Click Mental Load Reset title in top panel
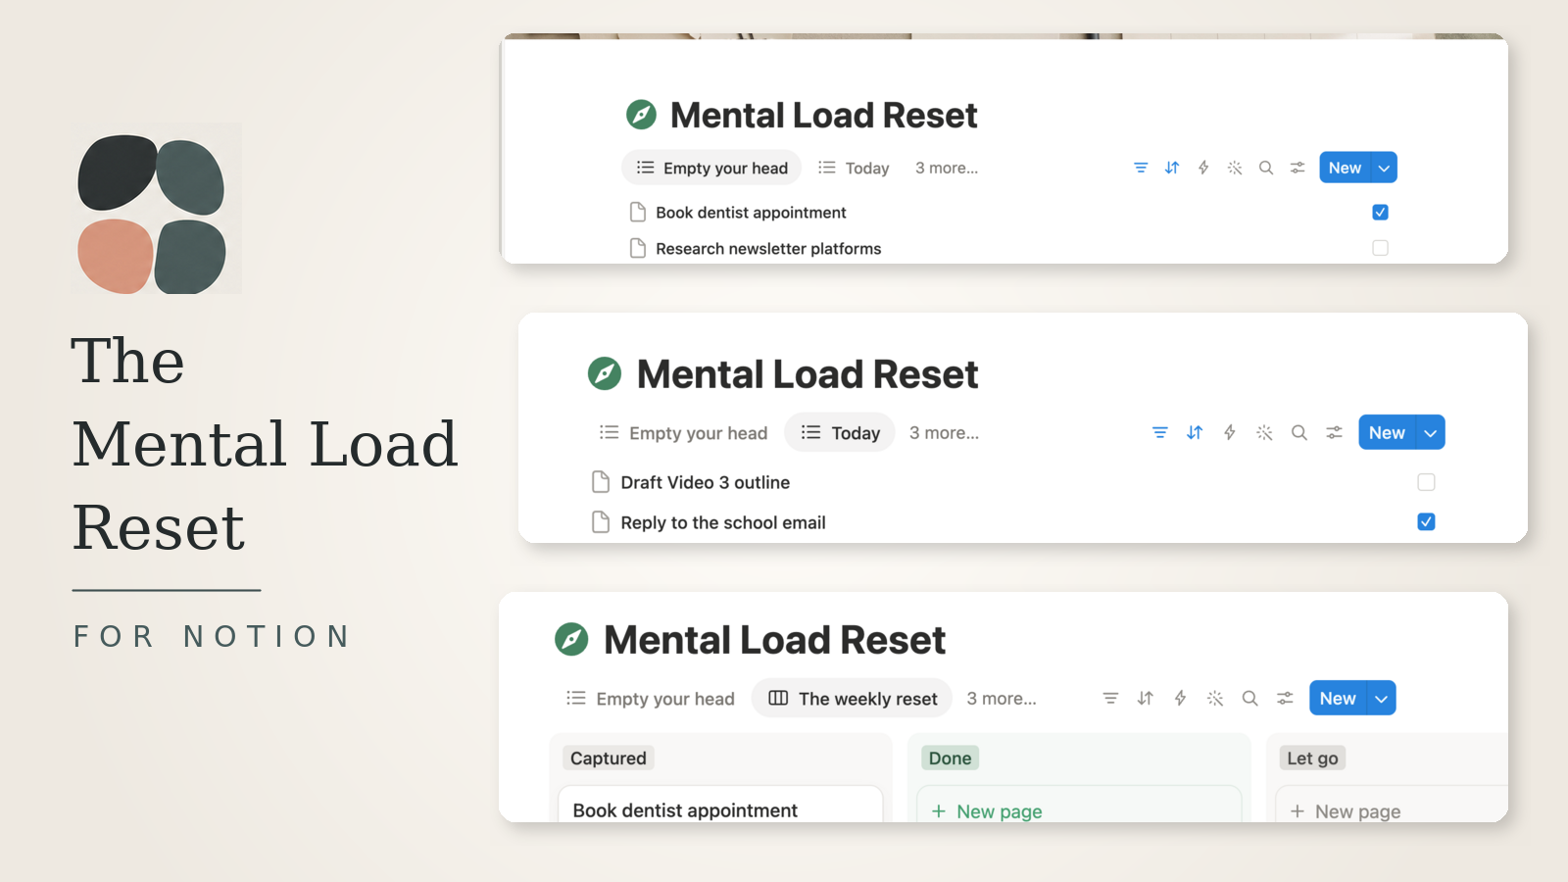1568x882 pixels. coord(823,116)
